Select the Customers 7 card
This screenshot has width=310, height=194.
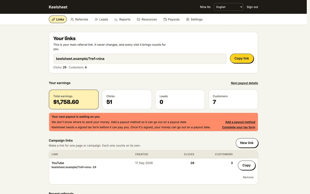coord(233,99)
